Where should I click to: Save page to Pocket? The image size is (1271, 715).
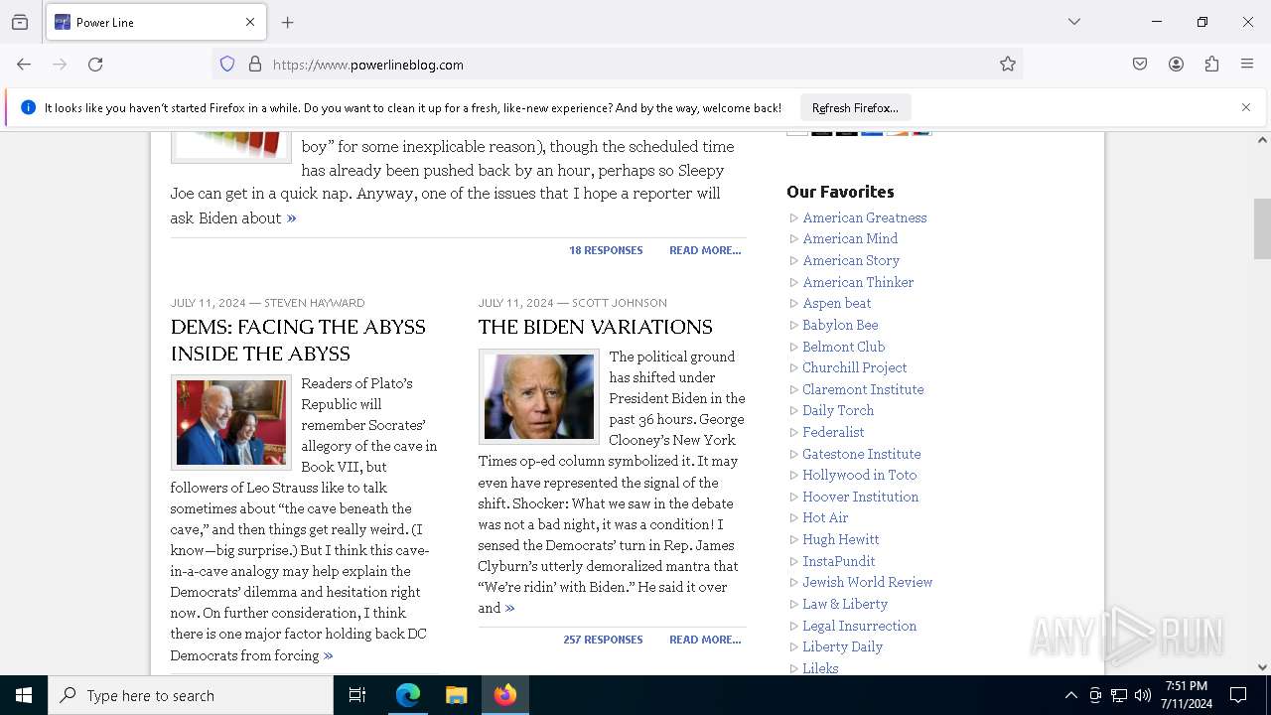click(1140, 65)
